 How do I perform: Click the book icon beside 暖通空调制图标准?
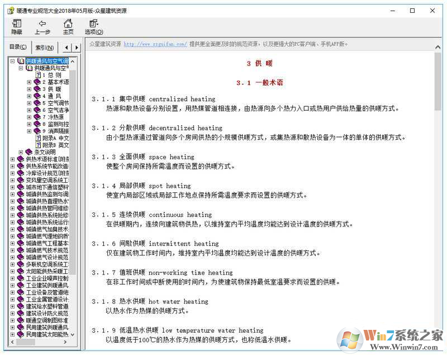pos(21,320)
